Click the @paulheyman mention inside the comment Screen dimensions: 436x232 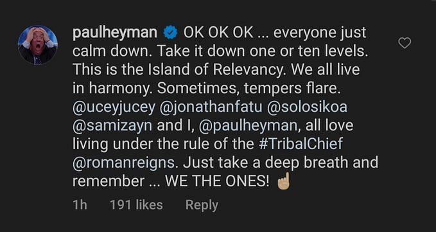pos(251,127)
